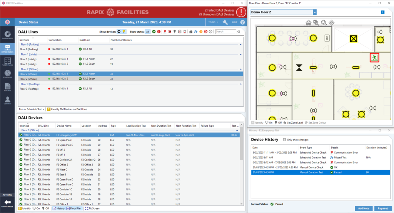Filter by orange clock pending status
This screenshot has width=394, height=213.
coord(201,31)
